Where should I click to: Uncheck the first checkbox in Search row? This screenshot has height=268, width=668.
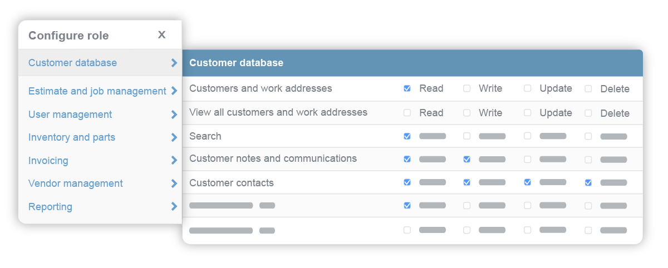point(407,136)
